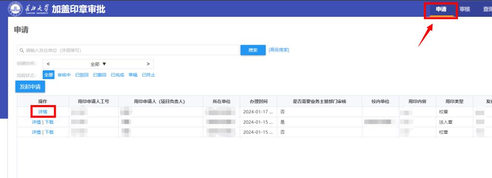Viewport: 492px width, 178px height.
Task: Click the 加盖印章审批 title
Action: click(x=78, y=10)
